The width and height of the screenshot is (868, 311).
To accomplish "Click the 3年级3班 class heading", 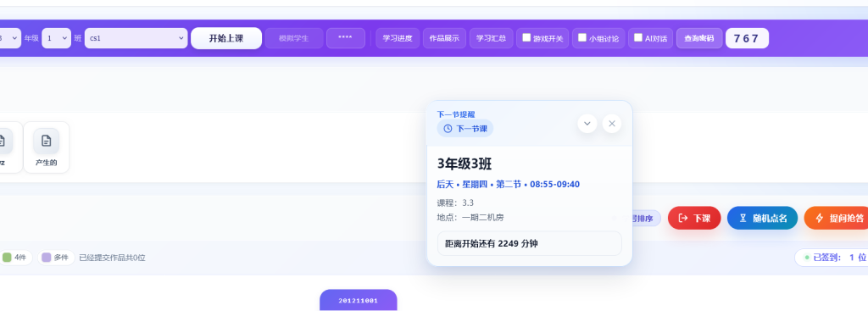I will coord(465,164).
